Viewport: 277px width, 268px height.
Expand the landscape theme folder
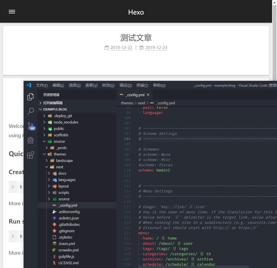[x=64, y=160]
